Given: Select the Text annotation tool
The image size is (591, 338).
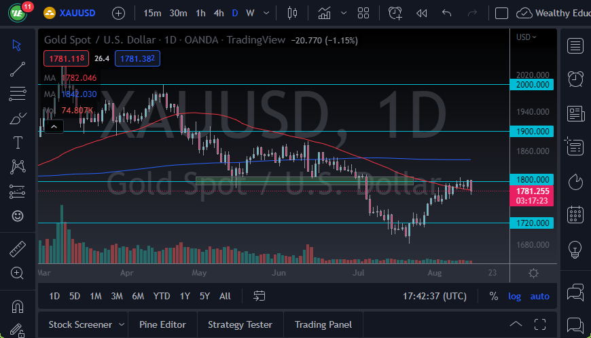Looking at the screenshot, I should [x=18, y=143].
